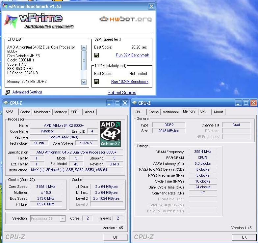
Task: Click the DRAM Frequency value 399.4 MHz
Action: 203,152
